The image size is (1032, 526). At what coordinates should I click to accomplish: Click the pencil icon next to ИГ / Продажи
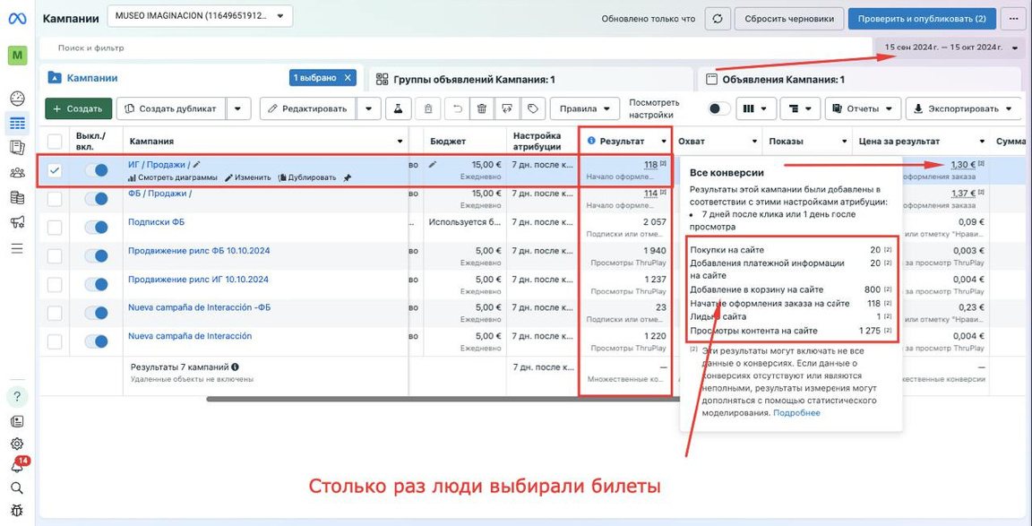tap(197, 165)
